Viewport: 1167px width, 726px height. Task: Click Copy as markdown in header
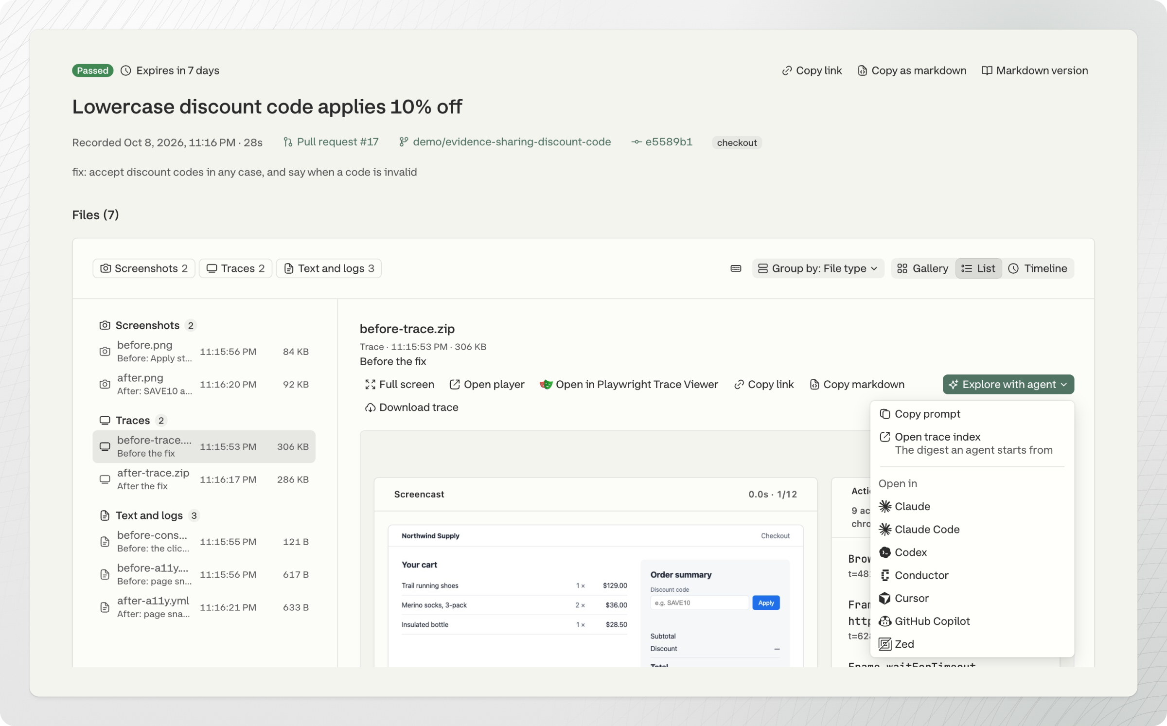pos(912,71)
